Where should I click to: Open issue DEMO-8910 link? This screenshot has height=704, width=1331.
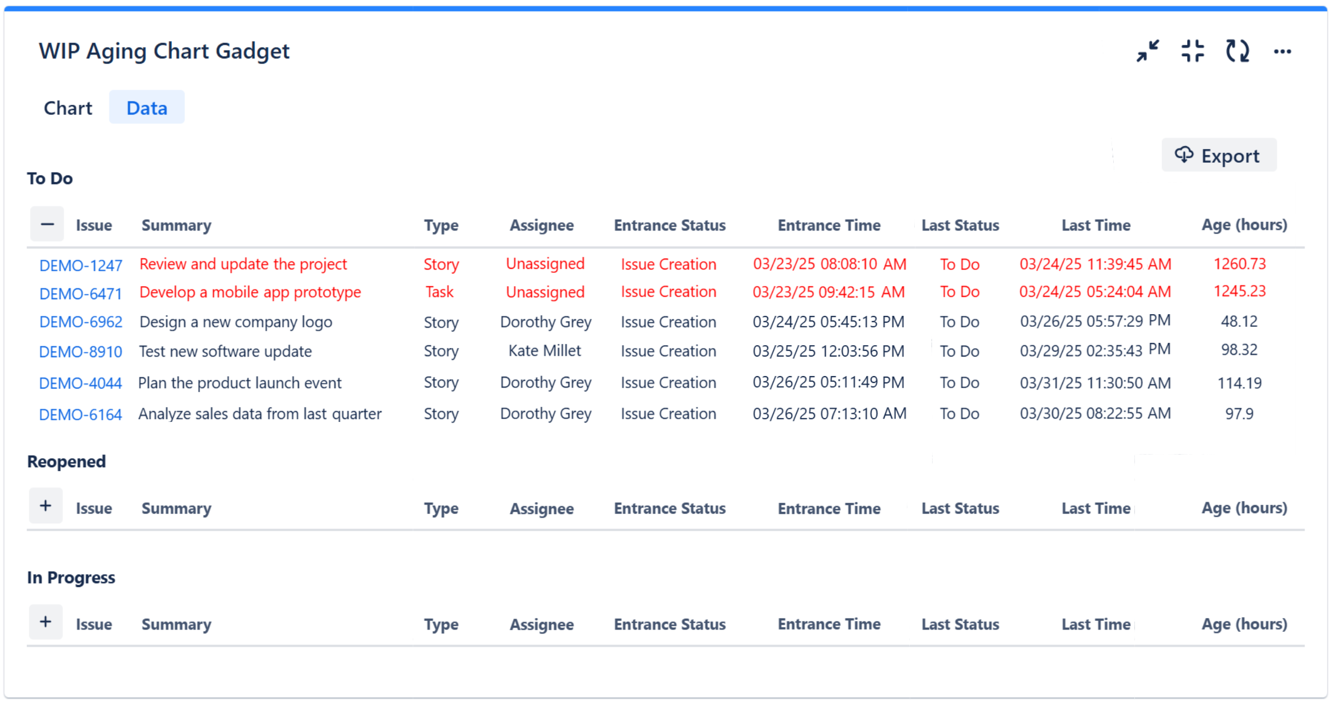(81, 351)
